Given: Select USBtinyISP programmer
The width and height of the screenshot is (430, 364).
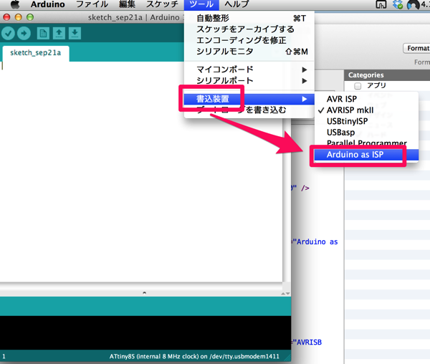Looking at the screenshot, I should point(366,121).
